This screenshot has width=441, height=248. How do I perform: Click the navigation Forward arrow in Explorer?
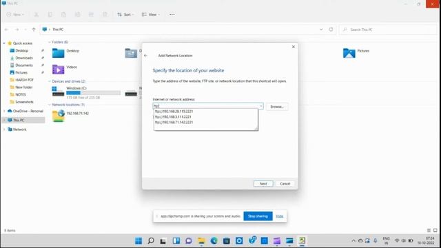(x=17, y=29)
